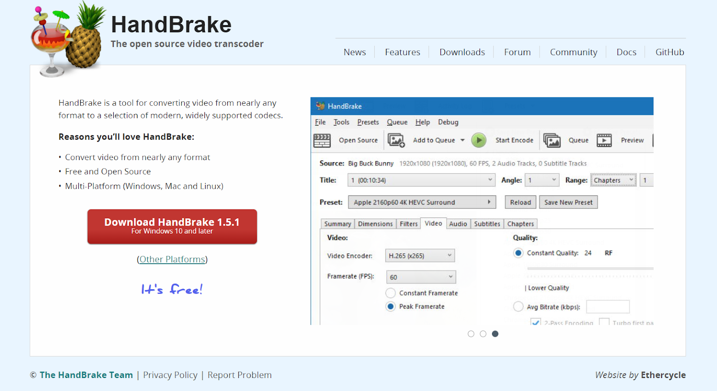The image size is (717, 391).
Task: Click the Start Encode toolbar label
Action: tap(514, 140)
